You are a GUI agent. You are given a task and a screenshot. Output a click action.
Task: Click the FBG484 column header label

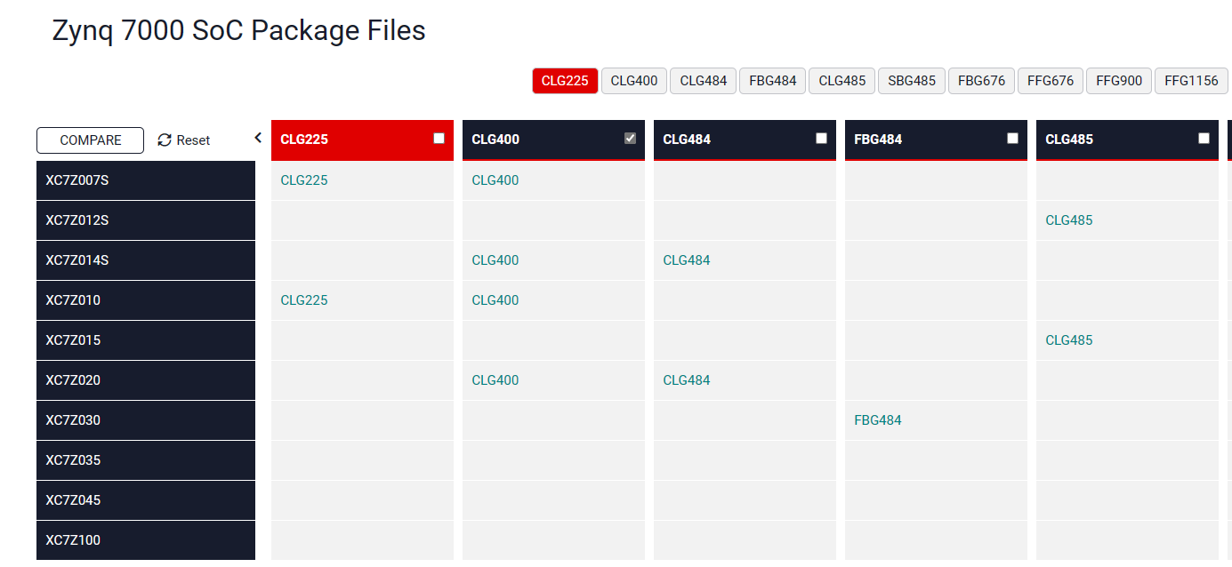coord(878,140)
